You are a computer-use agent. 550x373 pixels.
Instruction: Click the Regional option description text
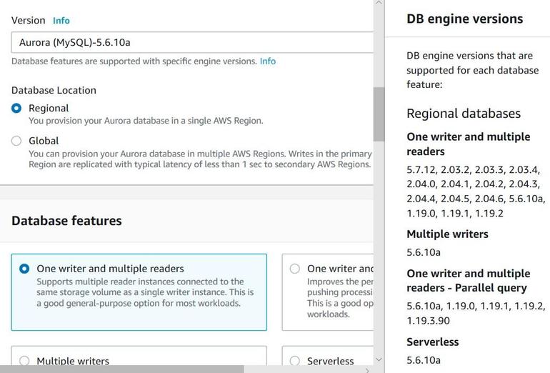pos(146,121)
